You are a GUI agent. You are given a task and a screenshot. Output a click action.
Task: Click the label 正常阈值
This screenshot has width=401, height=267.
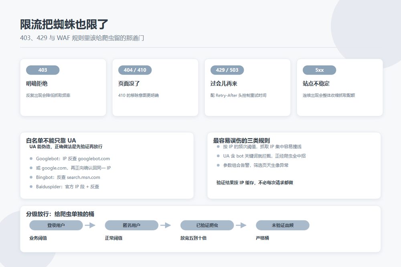click(113, 238)
